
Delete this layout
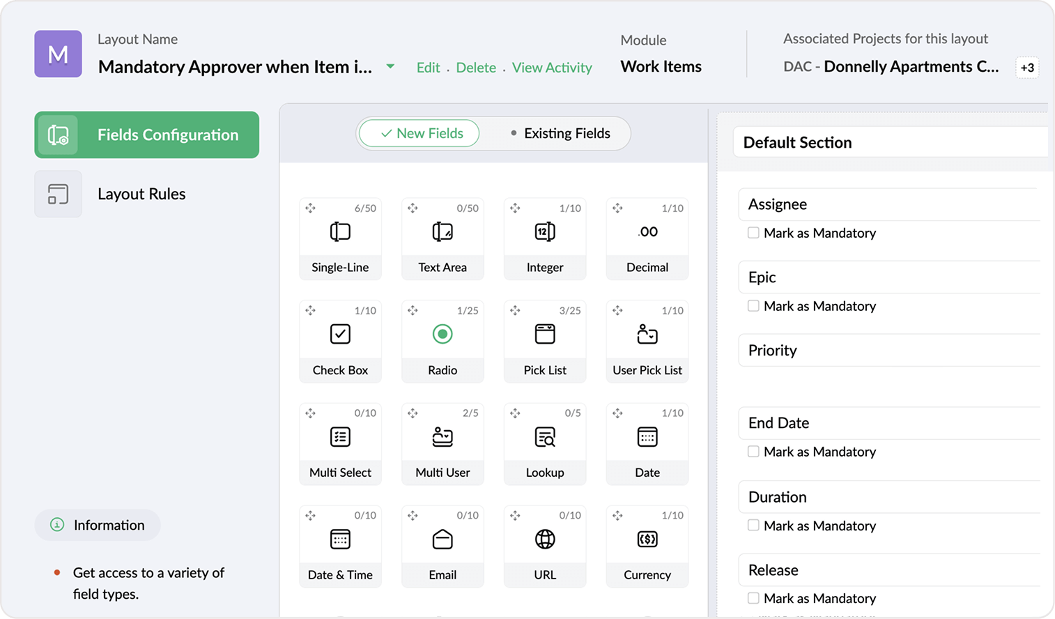click(476, 68)
